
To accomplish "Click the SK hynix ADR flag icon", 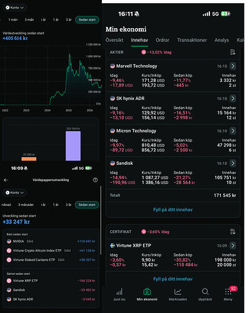I will [112, 98].
